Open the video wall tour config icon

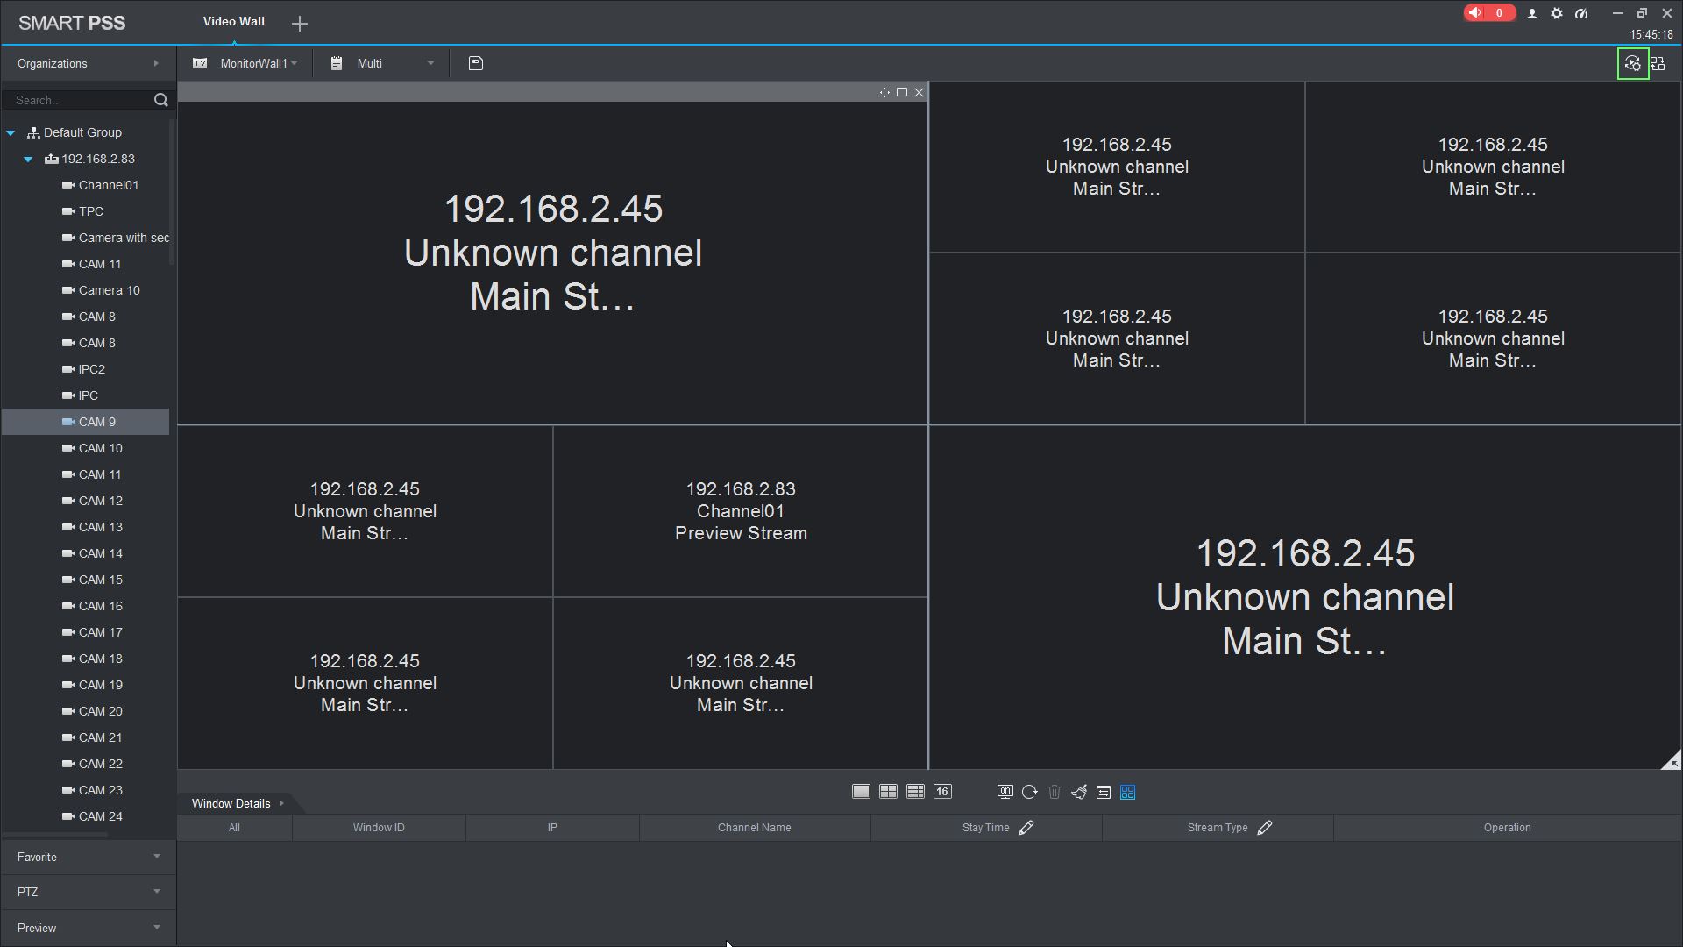click(x=1632, y=64)
